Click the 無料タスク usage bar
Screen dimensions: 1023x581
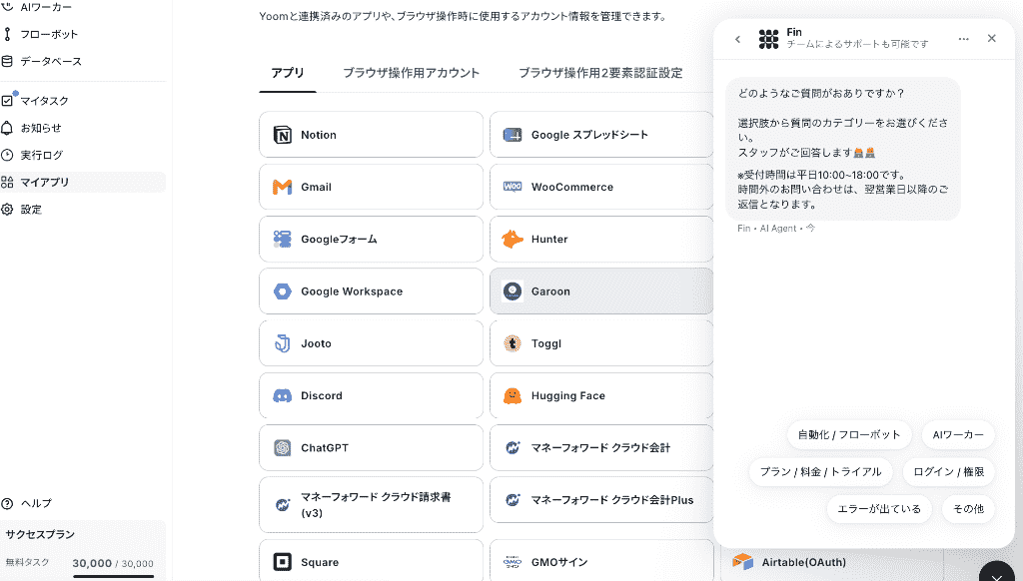coord(114,576)
